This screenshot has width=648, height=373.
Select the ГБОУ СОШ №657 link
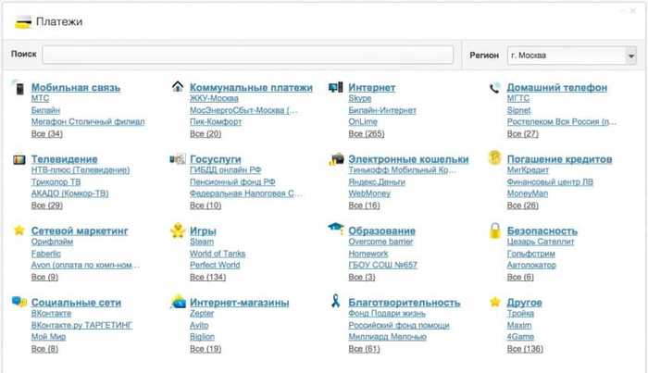pyautogui.click(x=382, y=266)
